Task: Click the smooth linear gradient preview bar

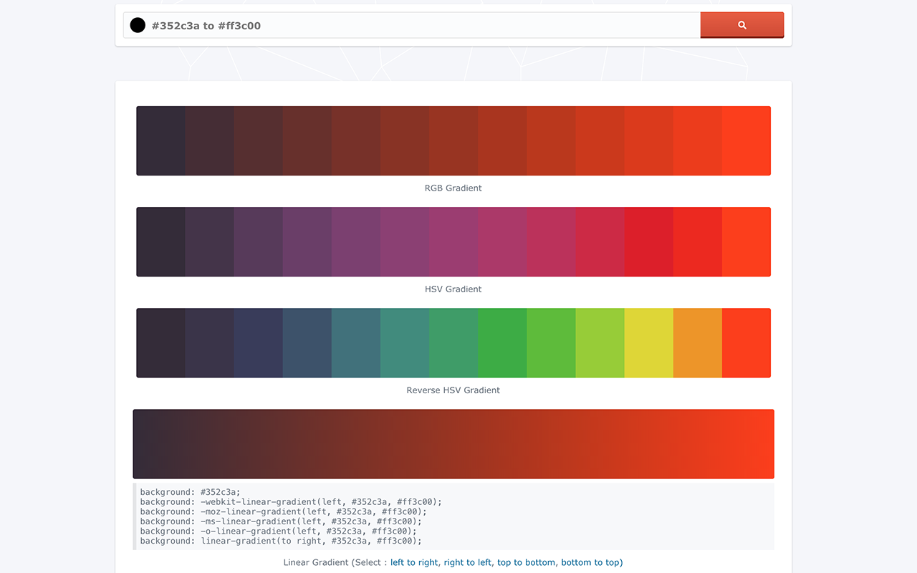Action: coord(453,443)
